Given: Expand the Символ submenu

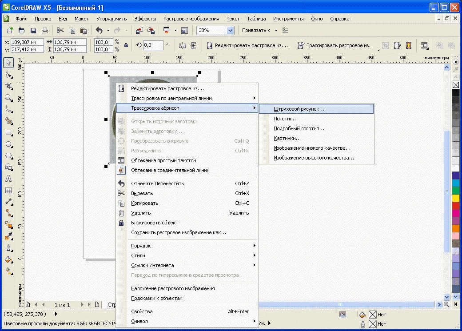Looking at the screenshot, I should (x=187, y=321).
